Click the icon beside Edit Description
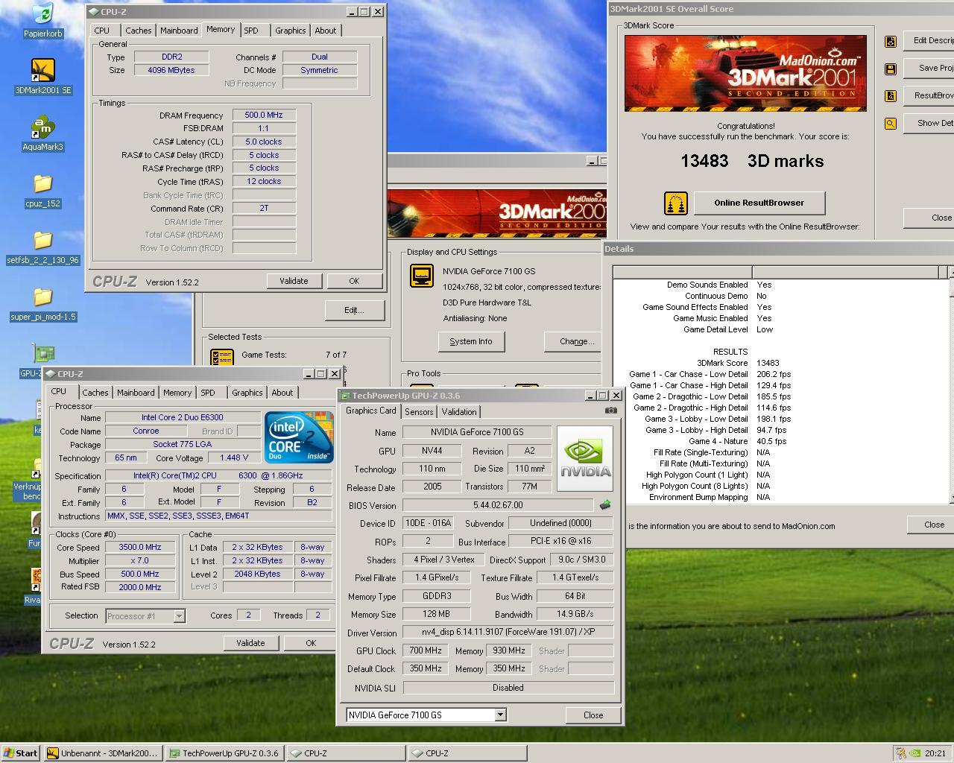 (890, 42)
